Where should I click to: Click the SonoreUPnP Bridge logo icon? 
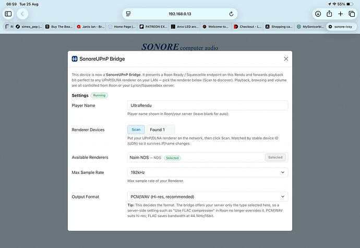pyautogui.click(x=75, y=59)
